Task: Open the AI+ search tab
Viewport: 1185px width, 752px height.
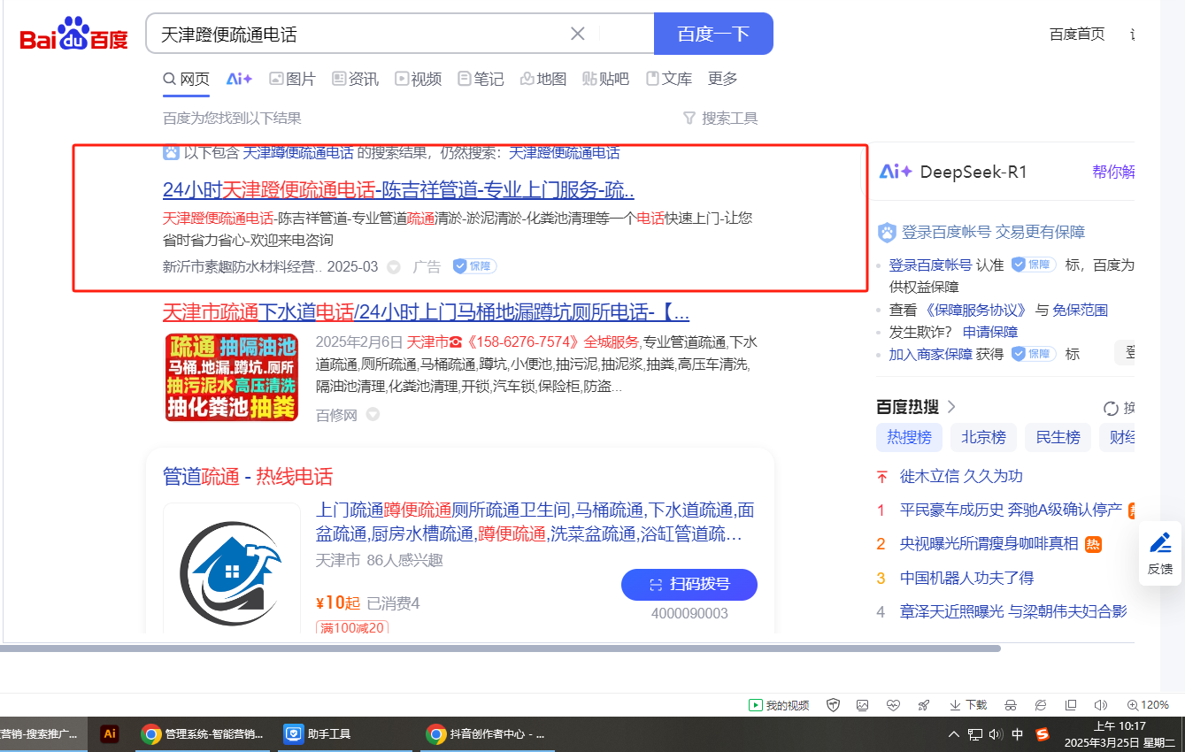Action: pyautogui.click(x=239, y=79)
